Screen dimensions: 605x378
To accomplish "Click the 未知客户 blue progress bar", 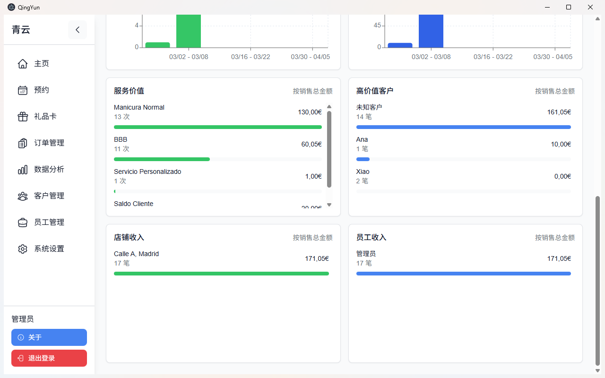I will (464, 127).
